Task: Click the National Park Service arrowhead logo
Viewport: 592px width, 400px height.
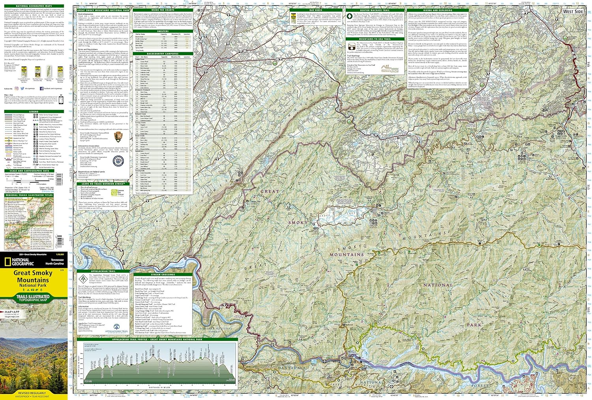Action: click(118, 137)
